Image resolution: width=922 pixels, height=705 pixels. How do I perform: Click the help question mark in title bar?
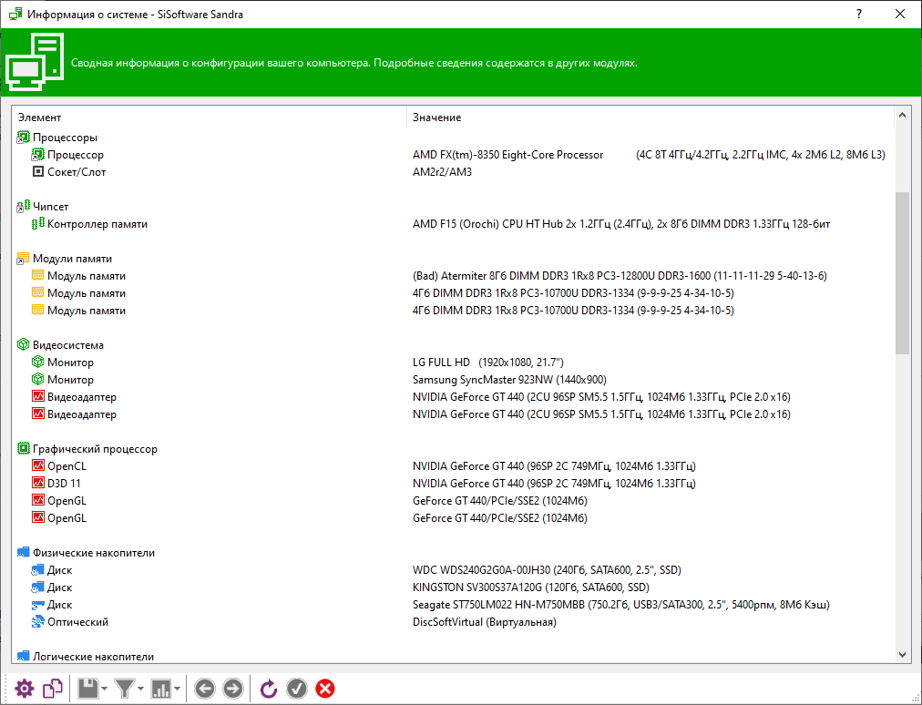tap(859, 14)
